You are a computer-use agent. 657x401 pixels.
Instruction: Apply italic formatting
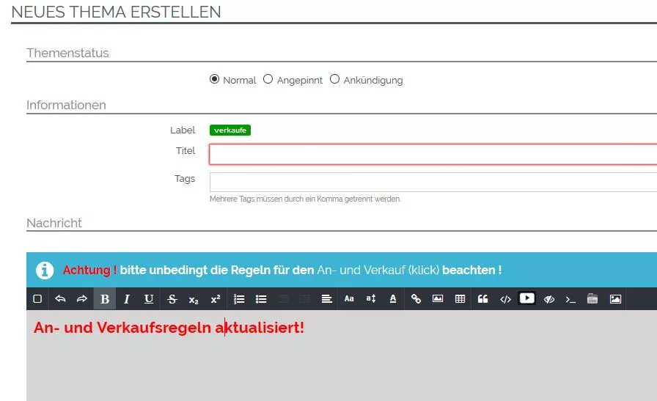point(127,299)
